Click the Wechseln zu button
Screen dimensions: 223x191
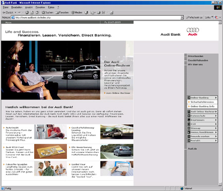click(194, 17)
